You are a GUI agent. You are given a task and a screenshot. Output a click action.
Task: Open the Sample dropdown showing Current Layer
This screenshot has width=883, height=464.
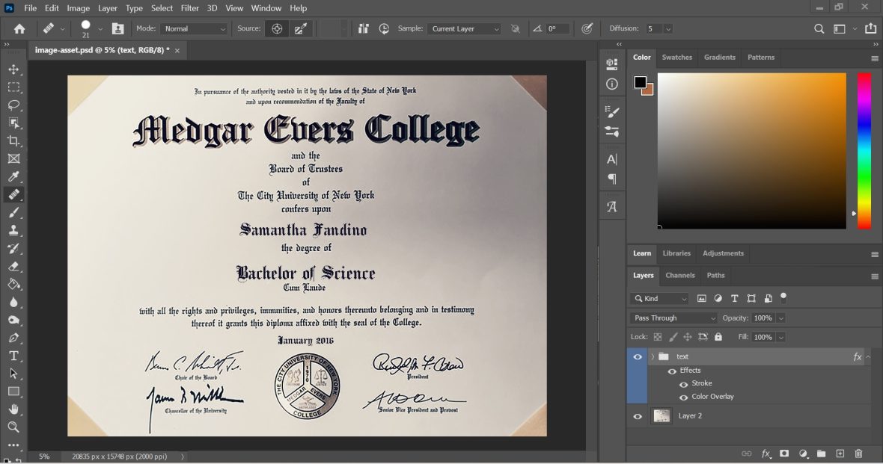(465, 28)
